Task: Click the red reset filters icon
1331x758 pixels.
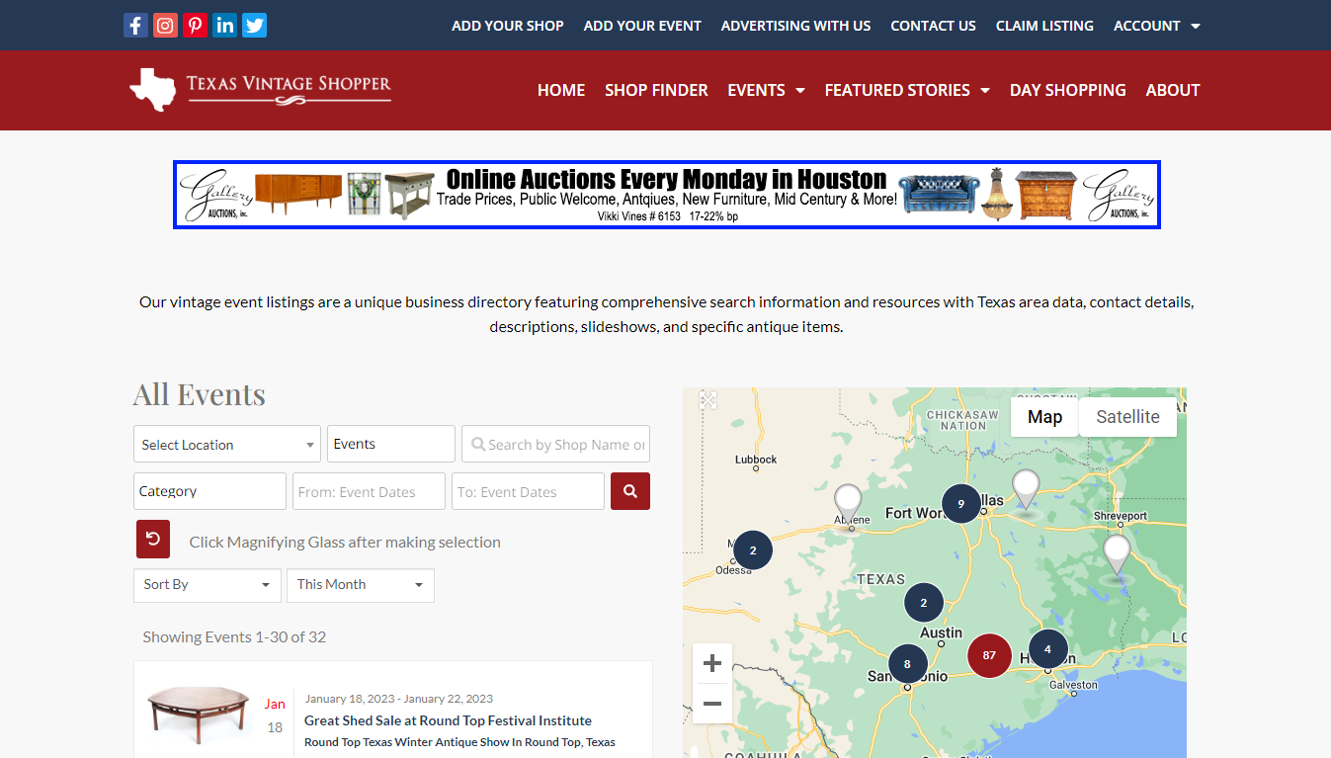Action: [x=153, y=539]
